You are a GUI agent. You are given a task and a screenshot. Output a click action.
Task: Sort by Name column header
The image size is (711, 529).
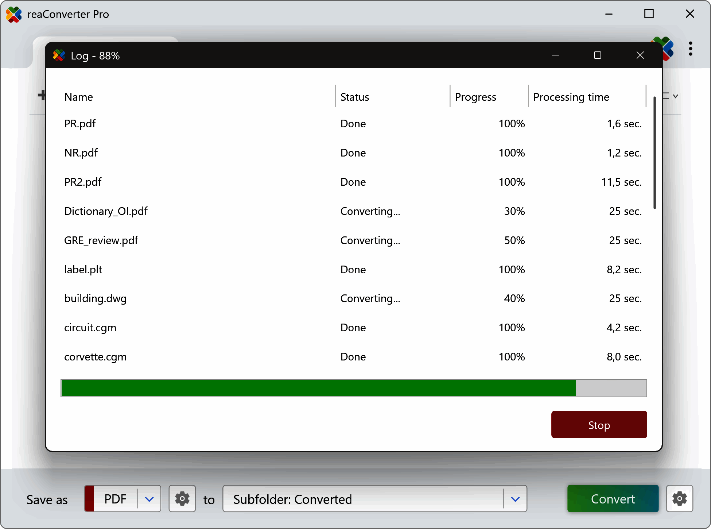coord(79,97)
